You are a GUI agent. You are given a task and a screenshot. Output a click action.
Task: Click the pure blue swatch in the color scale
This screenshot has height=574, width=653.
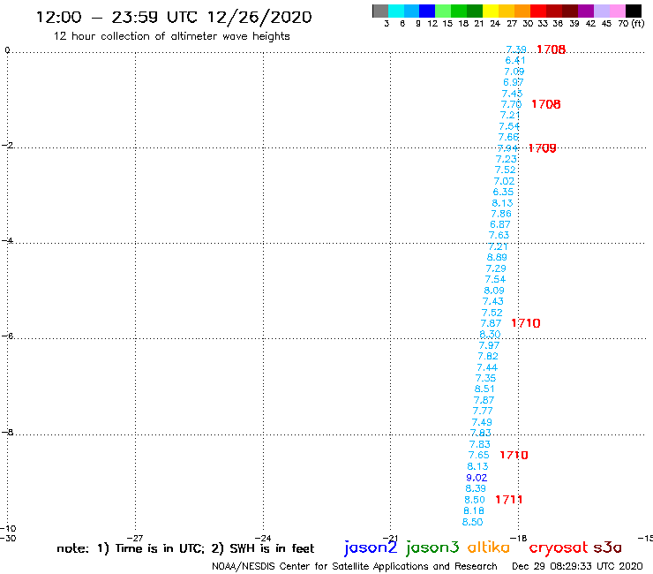[x=427, y=11]
